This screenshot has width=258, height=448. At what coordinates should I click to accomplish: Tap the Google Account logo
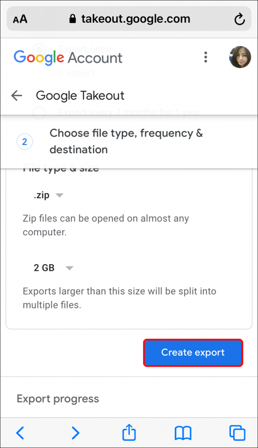click(x=68, y=57)
